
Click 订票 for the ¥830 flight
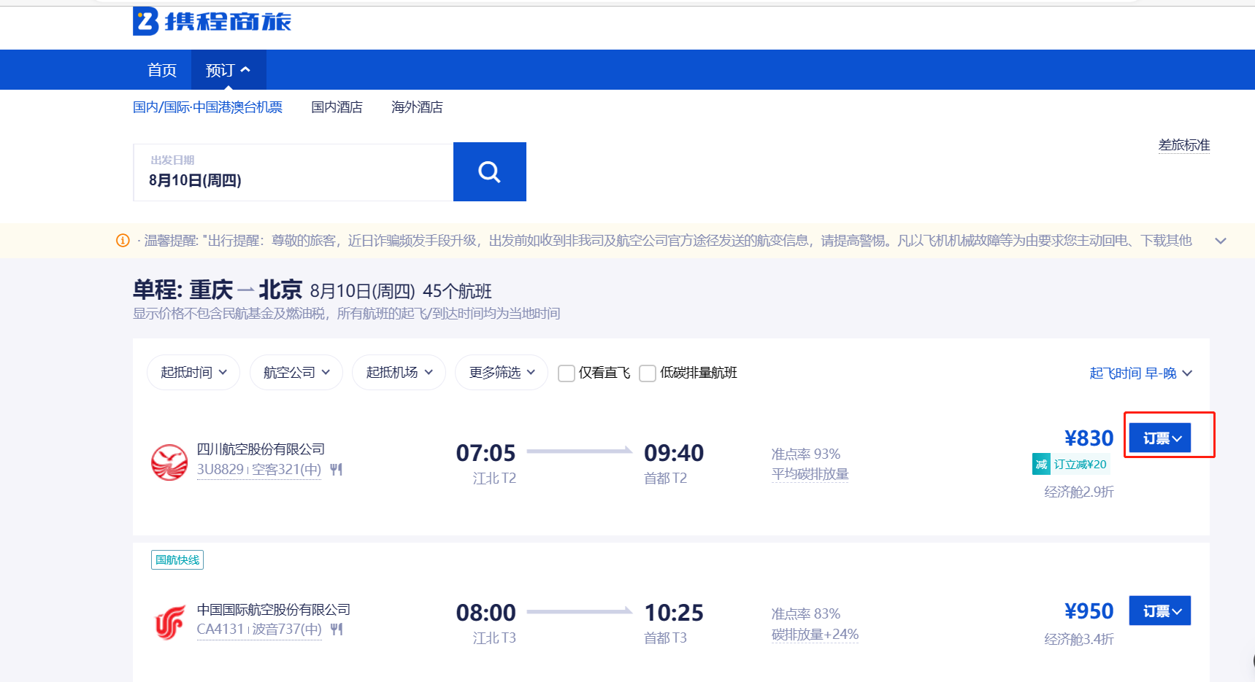click(1160, 438)
